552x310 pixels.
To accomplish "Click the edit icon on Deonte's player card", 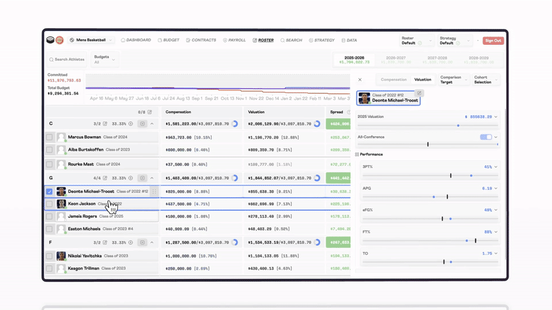I will tap(419, 93).
